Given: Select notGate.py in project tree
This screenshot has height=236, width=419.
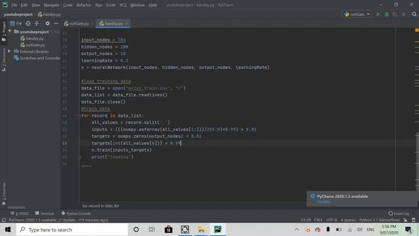Looking at the screenshot, I should pyautogui.click(x=33, y=45).
